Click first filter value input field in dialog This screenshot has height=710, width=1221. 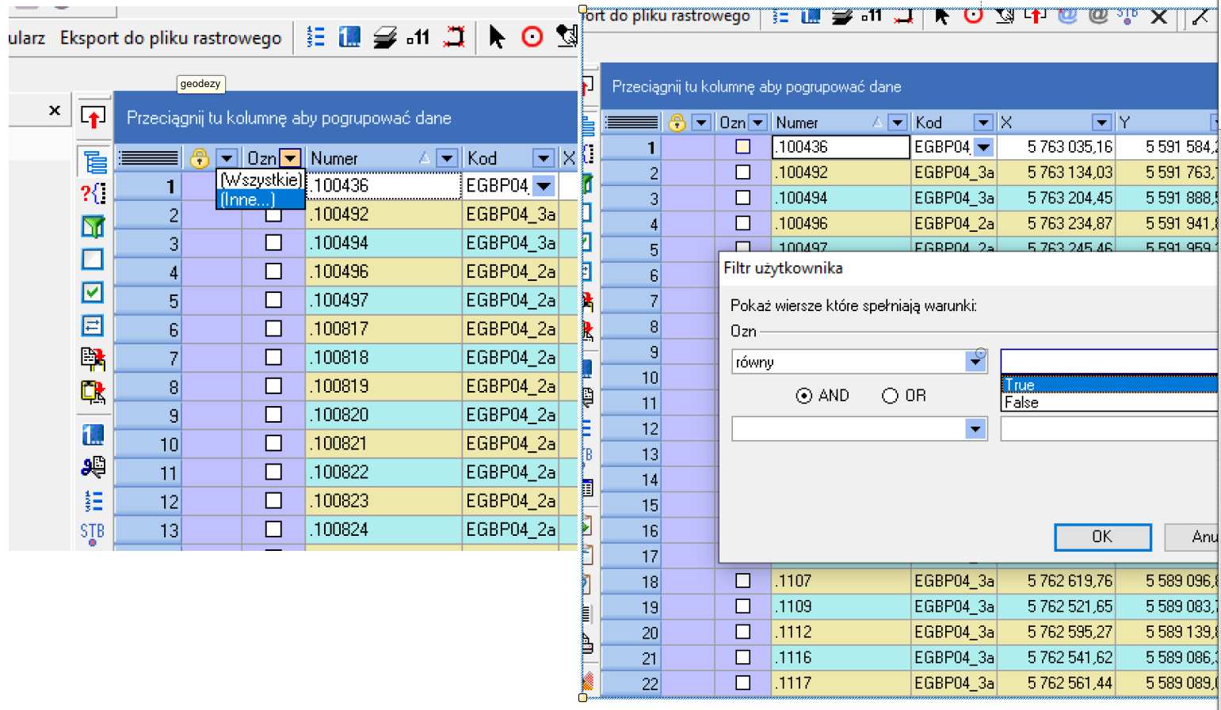1108,362
